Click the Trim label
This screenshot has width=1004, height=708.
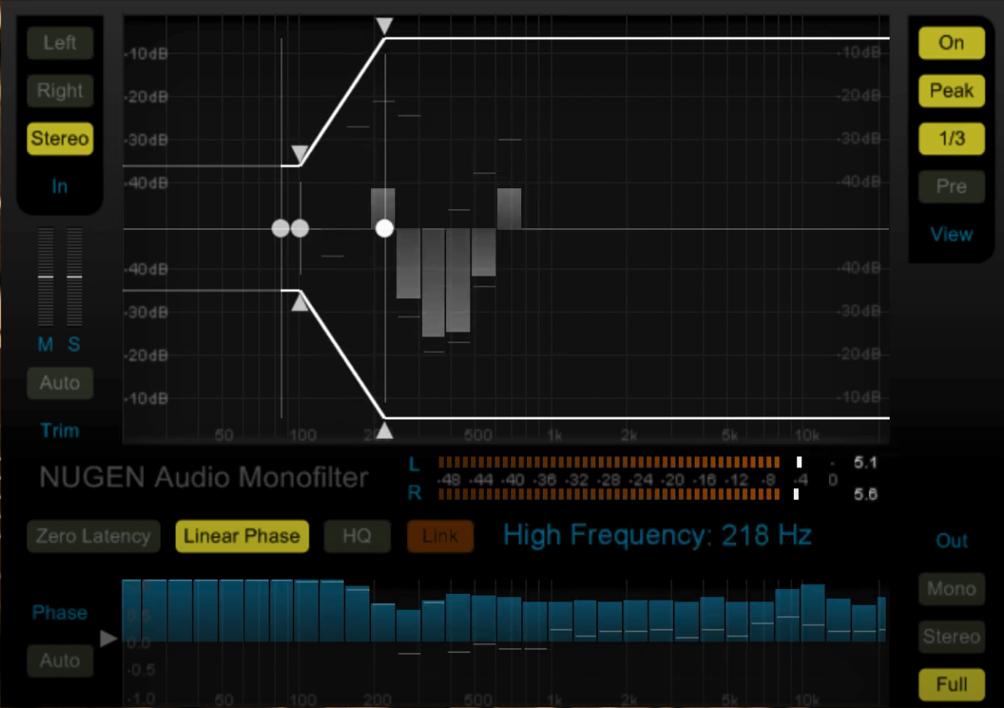coord(59,431)
